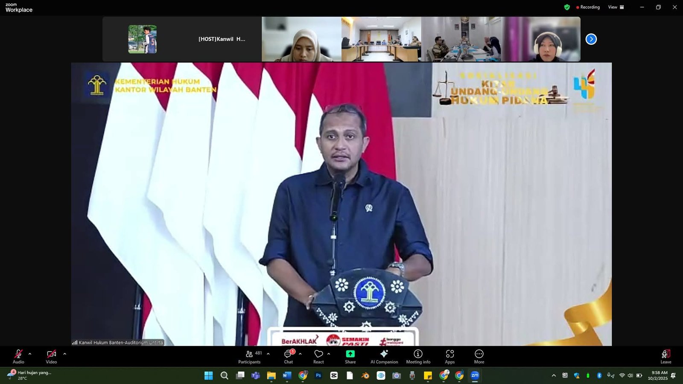Open Meeting info
Image resolution: width=683 pixels, height=384 pixels.
[x=418, y=357]
